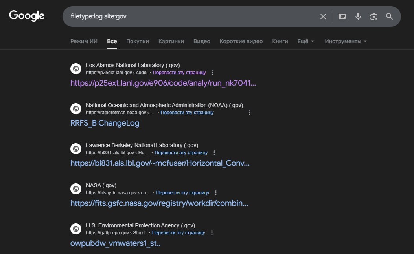Click Перевести эту страницу for NOAA result

(x=187, y=113)
